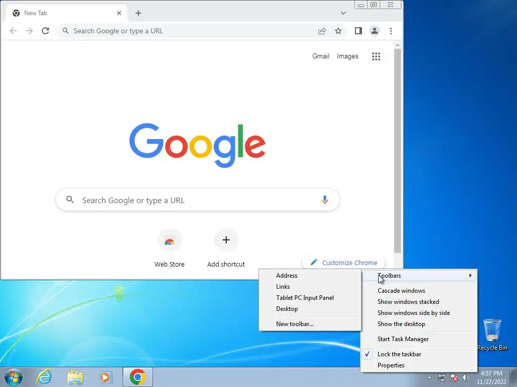Show hidden tray icons arrow
This screenshot has width=517, height=387.
tap(429, 377)
